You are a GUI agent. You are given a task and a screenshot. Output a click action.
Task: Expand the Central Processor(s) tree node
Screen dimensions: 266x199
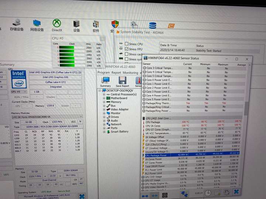click(104, 94)
